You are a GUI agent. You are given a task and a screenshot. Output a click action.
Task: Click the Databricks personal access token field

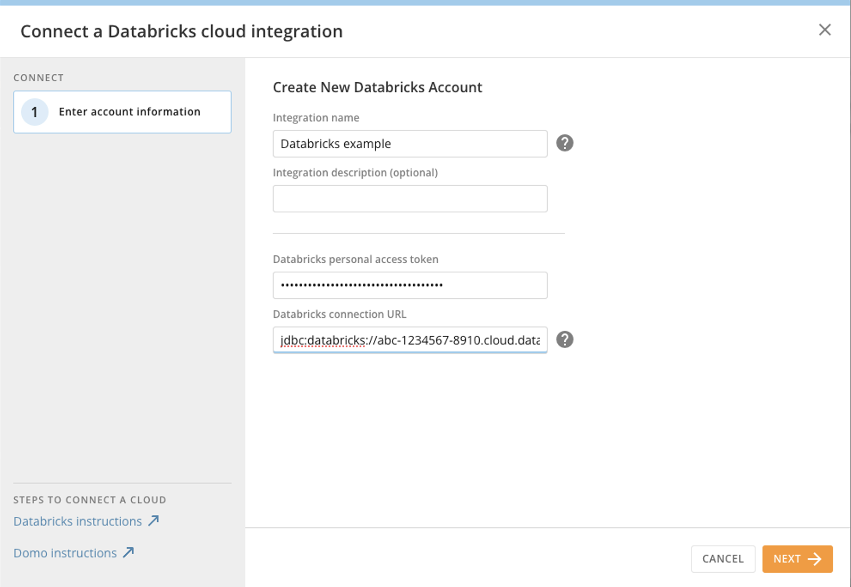pos(410,285)
